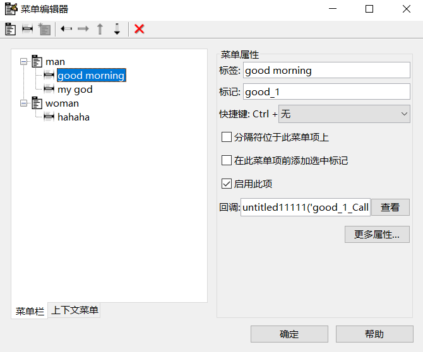Click the item icon beside my god
Image resolution: width=423 pixels, height=352 pixels.
pos(49,89)
